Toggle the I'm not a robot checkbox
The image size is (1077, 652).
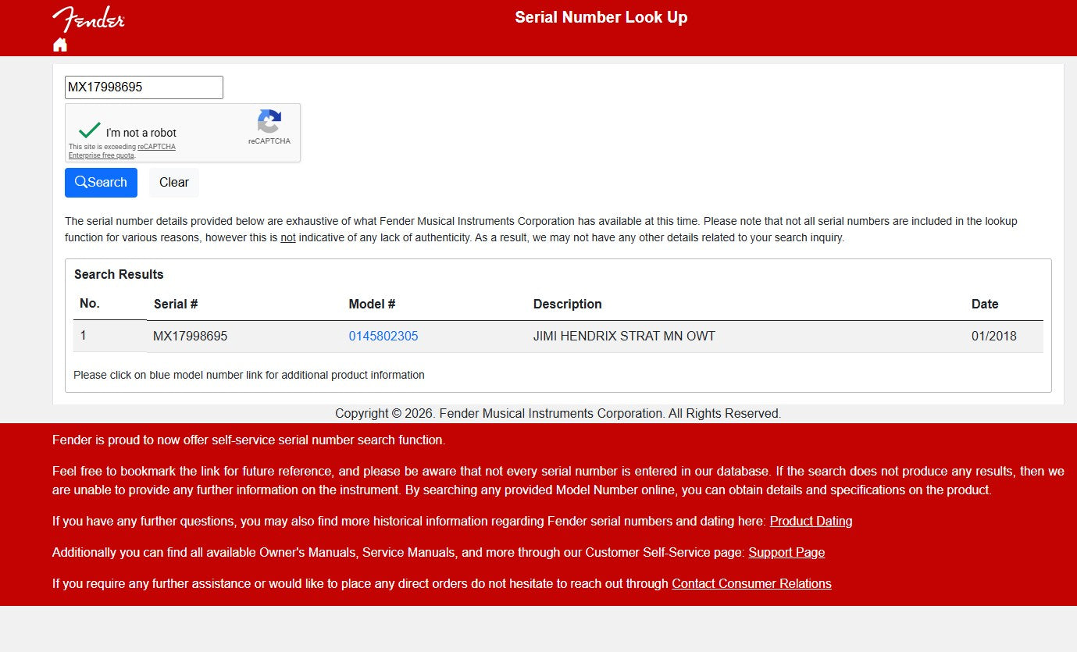90,130
